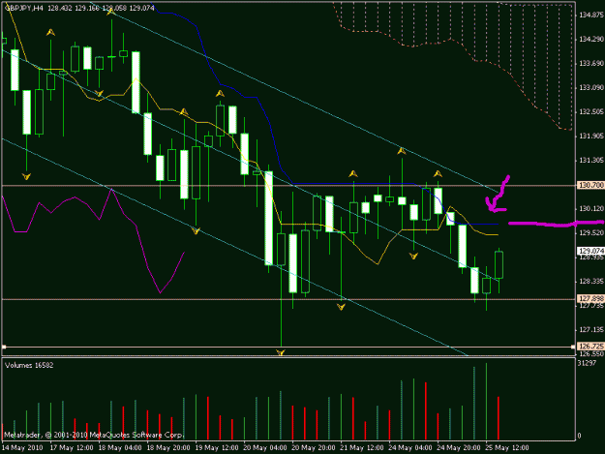Click the 130.120 price axis label
Screen dimensions: 605x454
[x=591, y=209]
